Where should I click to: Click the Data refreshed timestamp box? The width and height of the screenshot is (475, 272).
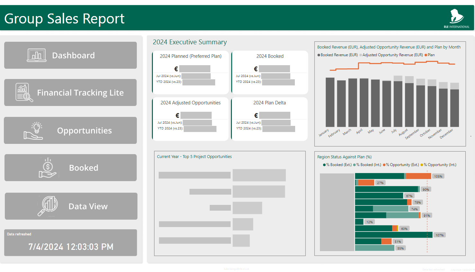coord(71,243)
